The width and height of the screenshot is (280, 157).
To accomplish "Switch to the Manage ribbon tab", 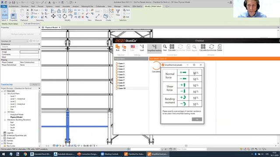I will [117, 6].
